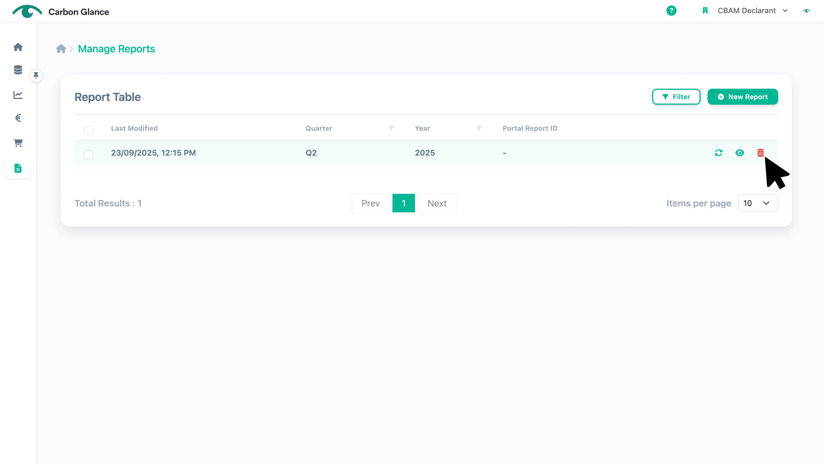
Task: Select page 1 in the pagination
Action: [404, 203]
